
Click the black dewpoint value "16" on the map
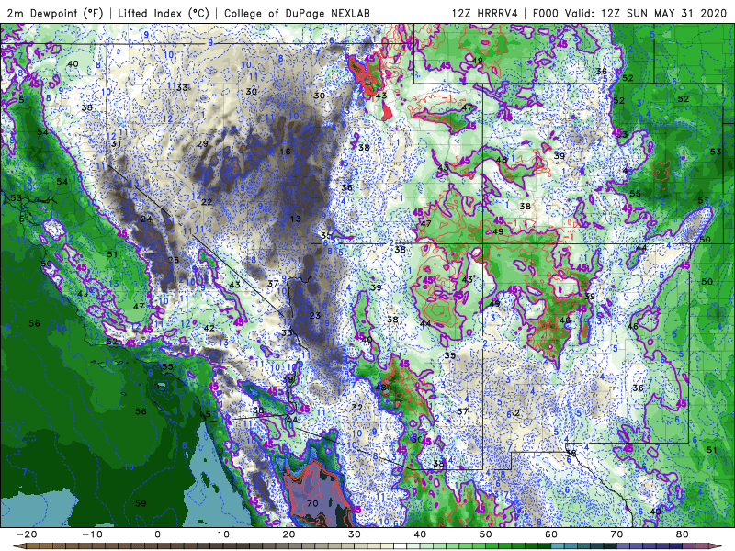click(x=286, y=152)
